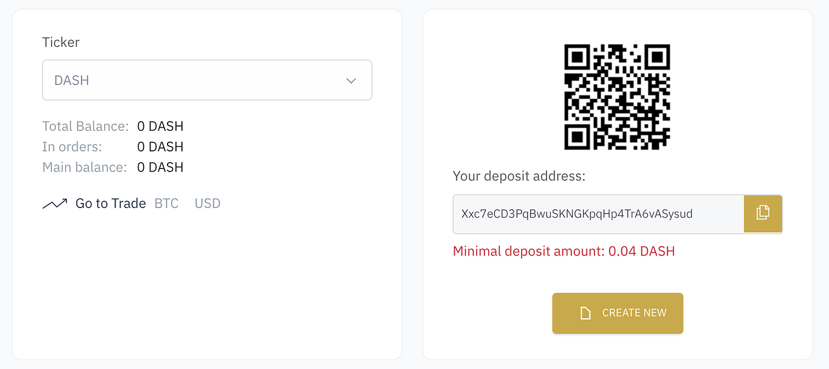Click the Your deposit address label
The height and width of the screenshot is (369, 829).
click(x=519, y=176)
